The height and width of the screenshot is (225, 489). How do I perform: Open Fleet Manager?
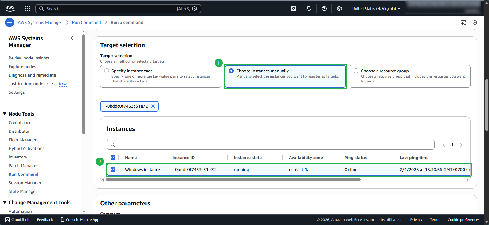[x=22, y=140]
